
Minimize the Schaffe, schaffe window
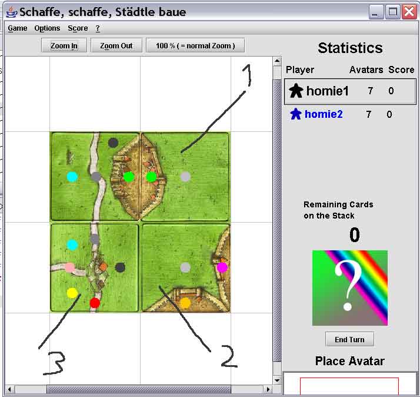click(x=376, y=12)
